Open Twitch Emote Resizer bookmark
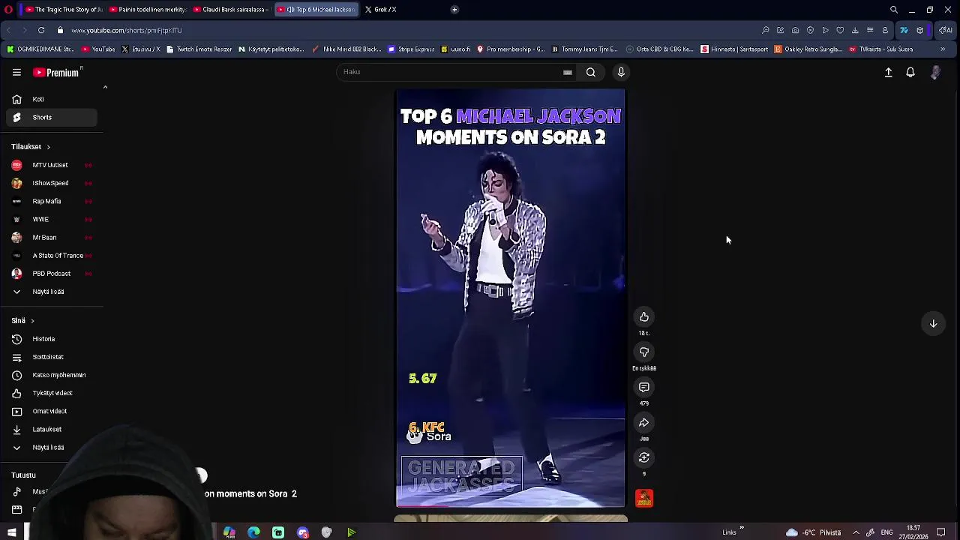 click(x=199, y=49)
